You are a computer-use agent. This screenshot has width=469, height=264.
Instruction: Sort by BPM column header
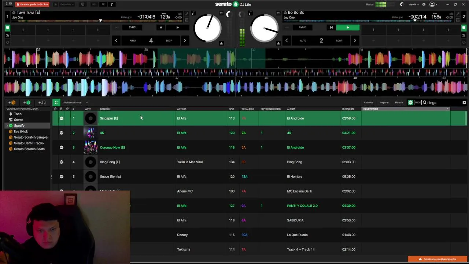pyautogui.click(x=231, y=109)
